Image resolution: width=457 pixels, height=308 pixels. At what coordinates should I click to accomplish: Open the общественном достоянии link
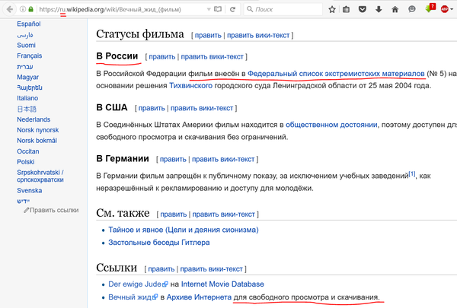tap(331, 125)
